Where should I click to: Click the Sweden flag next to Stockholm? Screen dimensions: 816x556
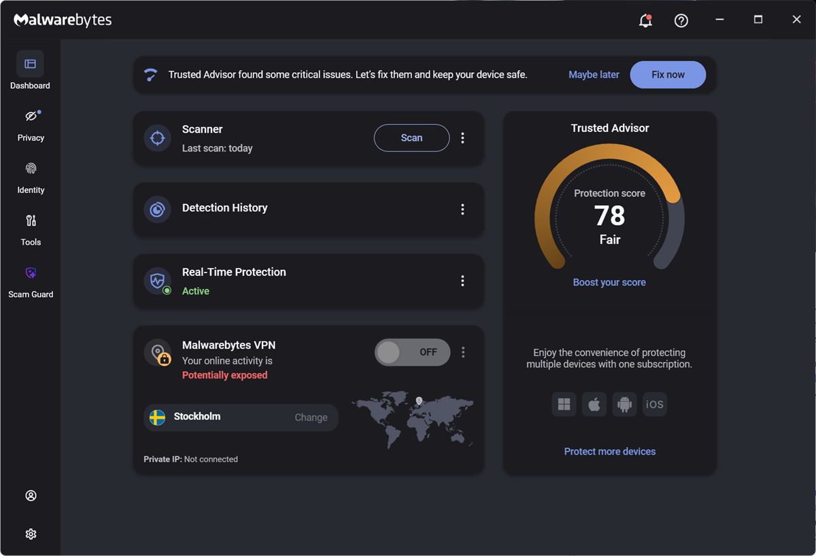coord(157,417)
